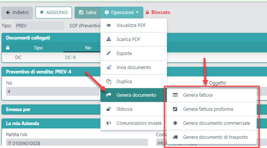
Task: Go back with the Indietro button
Action: pos(17,12)
